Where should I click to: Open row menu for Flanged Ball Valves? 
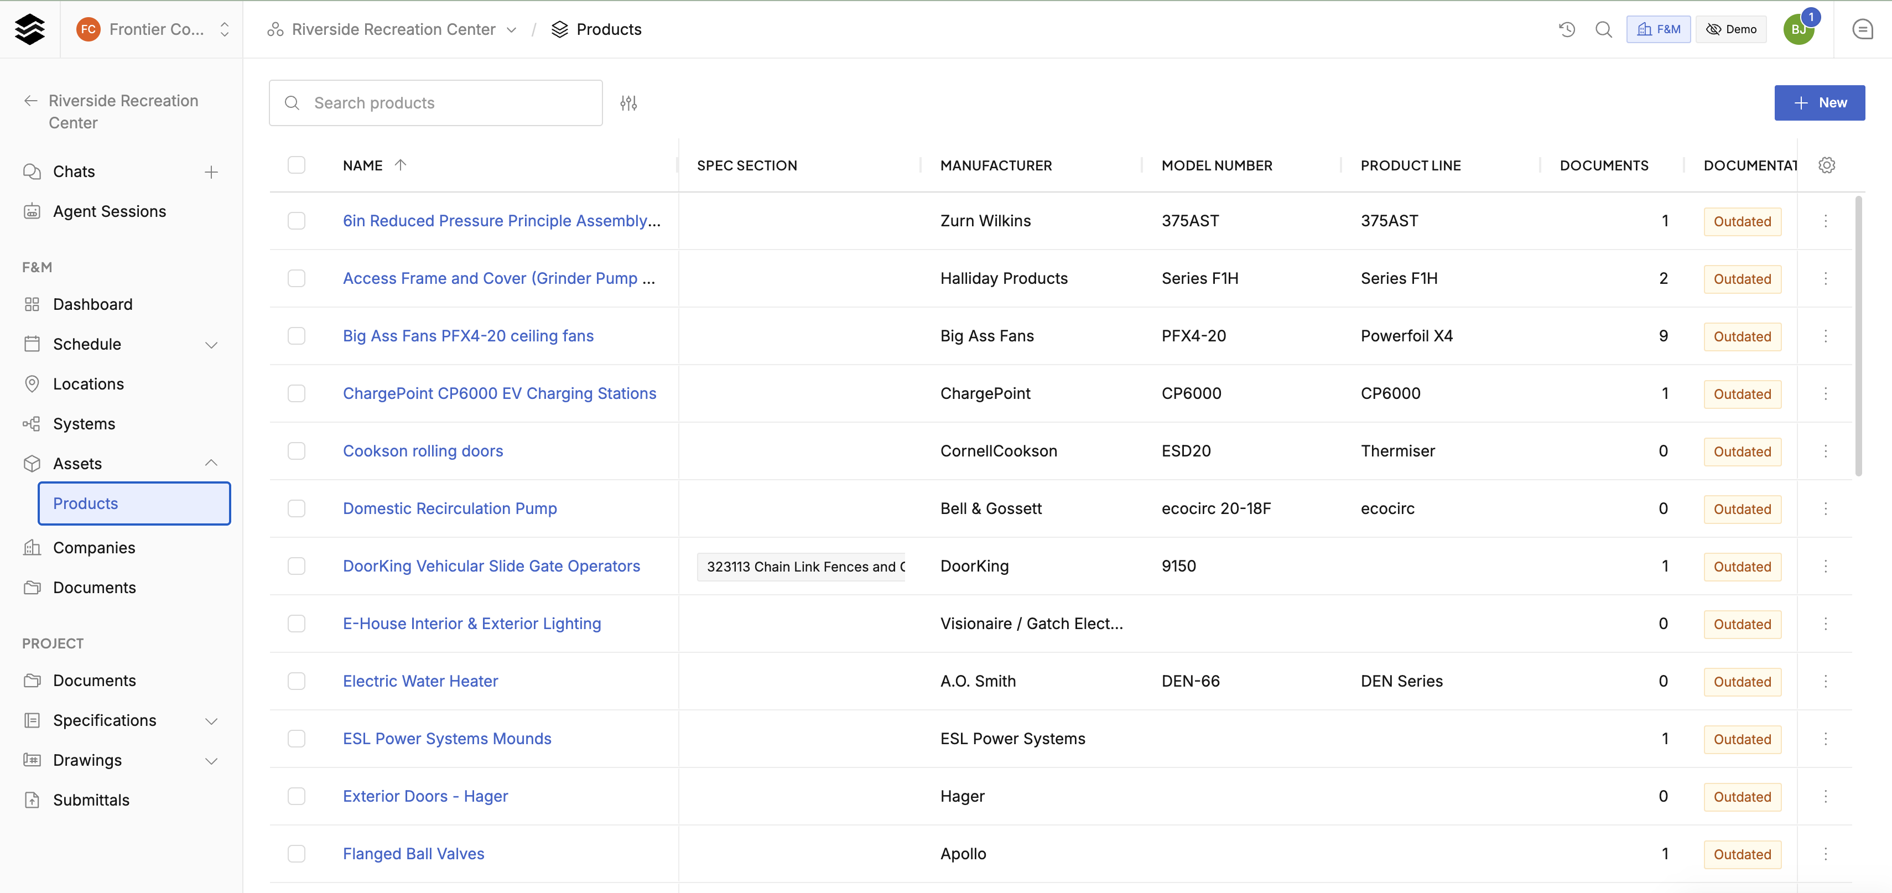pos(1825,854)
